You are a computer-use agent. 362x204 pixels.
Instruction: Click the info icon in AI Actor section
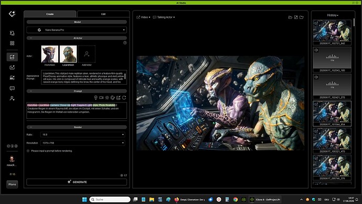pyautogui.click(x=125, y=43)
